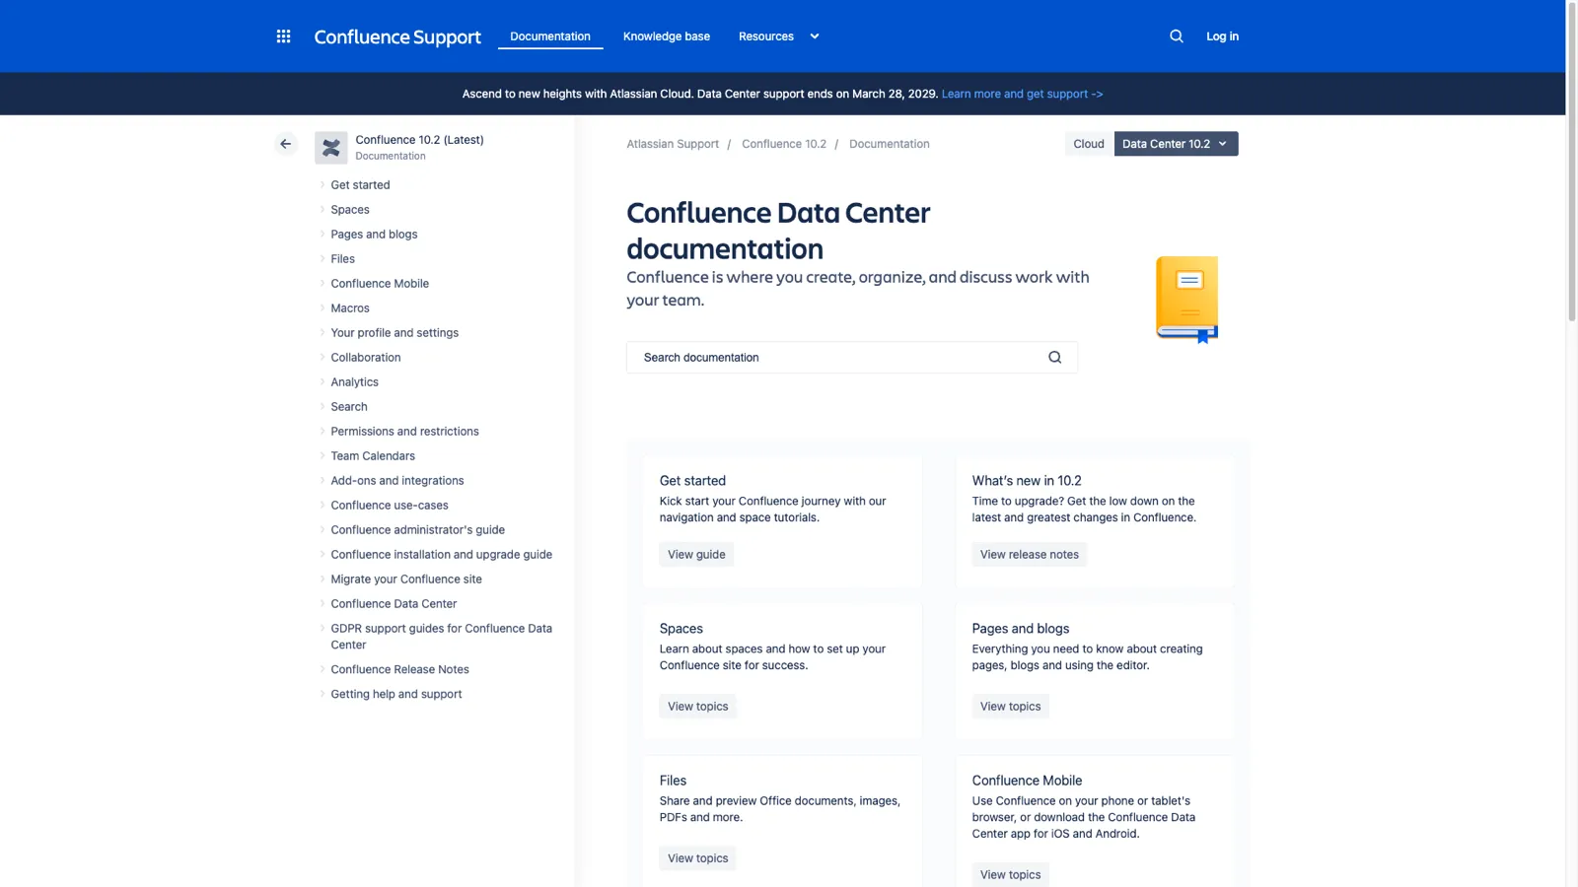Open GDPR support guides sidebar item
This screenshot has width=1578, height=887.
pos(441,637)
